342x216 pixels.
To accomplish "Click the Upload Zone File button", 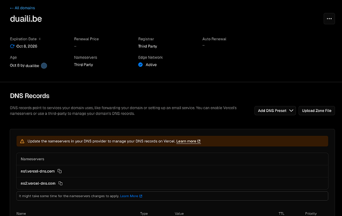I will pos(317,110).
